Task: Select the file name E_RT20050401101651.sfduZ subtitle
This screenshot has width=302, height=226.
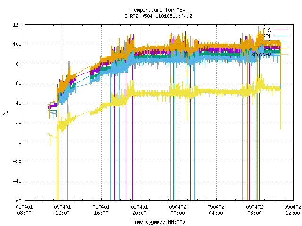Action: click(x=158, y=16)
